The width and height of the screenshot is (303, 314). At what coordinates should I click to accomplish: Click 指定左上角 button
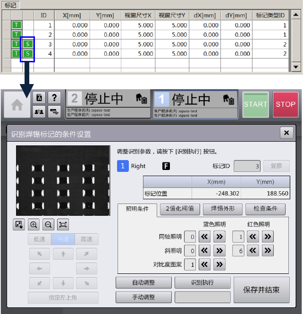click(x=63, y=297)
